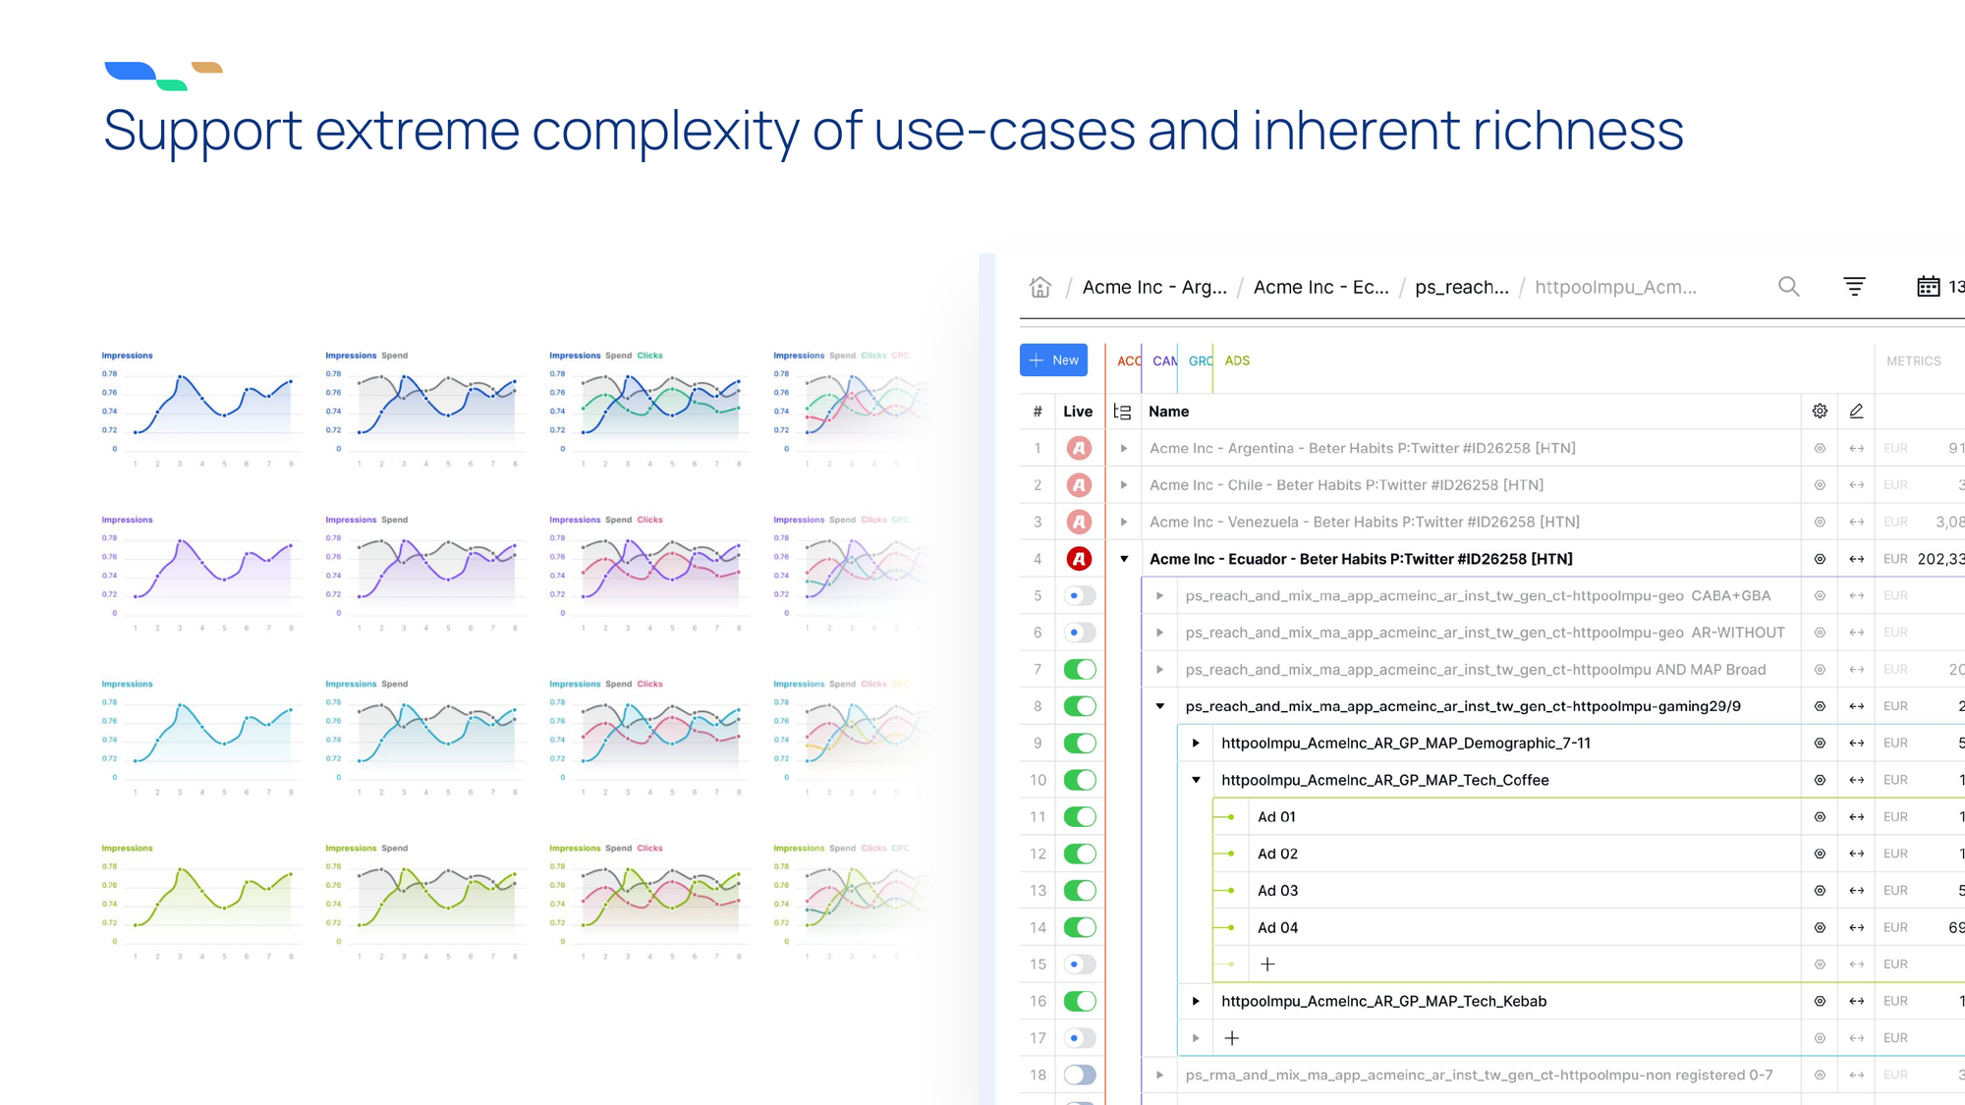Open the calendar date picker icon
The image size is (1965, 1105).
click(1928, 287)
